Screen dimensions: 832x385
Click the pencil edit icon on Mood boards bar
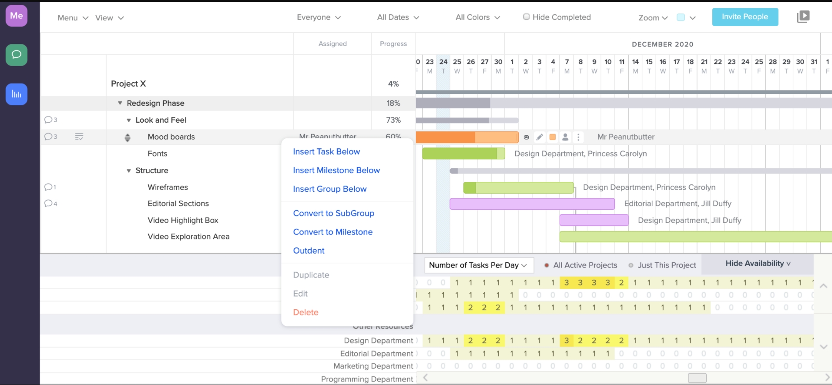coord(539,137)
